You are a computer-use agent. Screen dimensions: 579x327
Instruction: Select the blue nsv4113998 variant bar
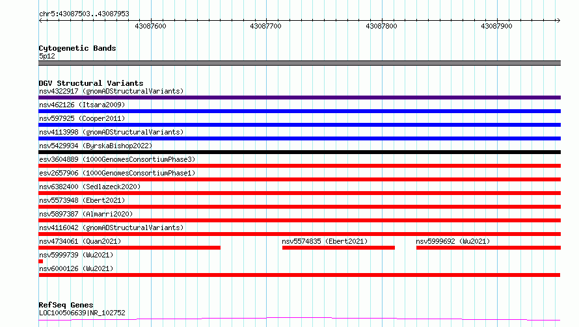[x=299, y=138]
